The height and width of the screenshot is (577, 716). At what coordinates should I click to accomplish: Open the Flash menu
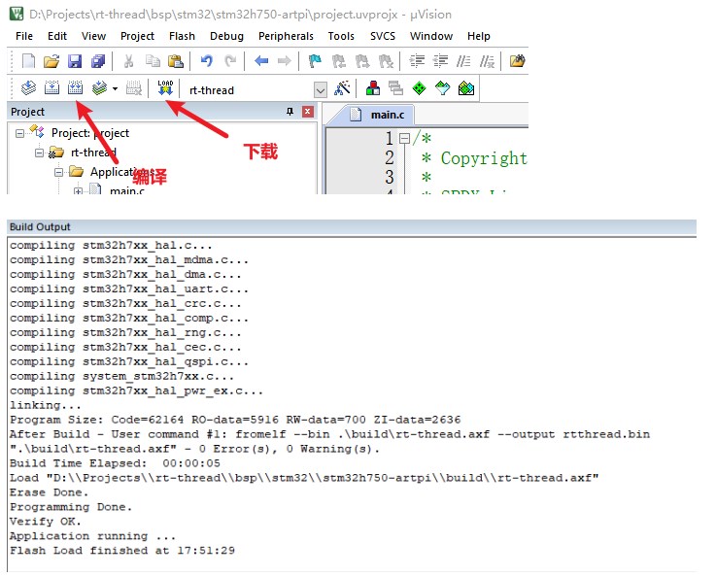click(182, 36)
